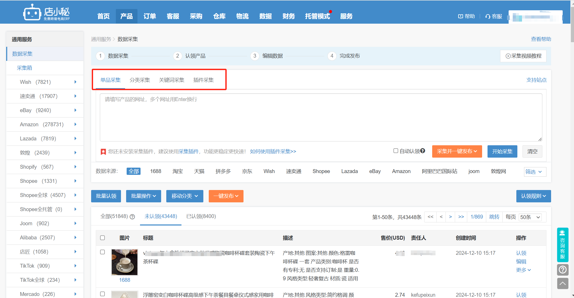Click 认领 for the first product
Screen dimensions: 574x298
[521, 253]
